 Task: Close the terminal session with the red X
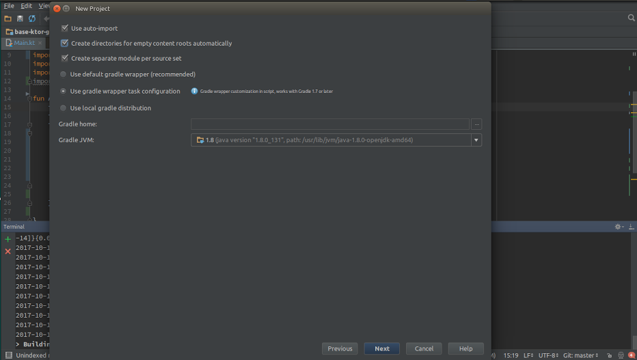tap(8, 251)
